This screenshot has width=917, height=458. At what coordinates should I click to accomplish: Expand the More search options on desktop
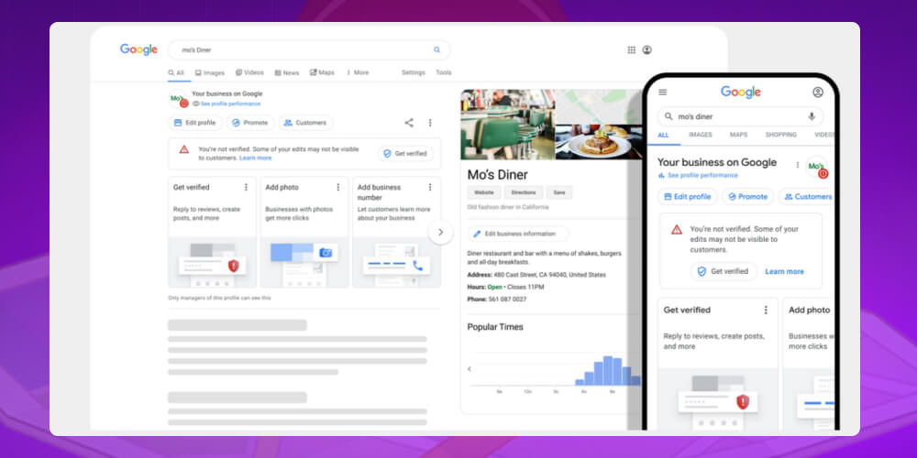[x=358, y=72]
